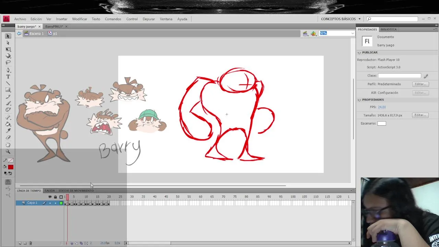Select the Pencil tool
Screen dimensions: 439x247
pyautogui.click(x=8, y=97)
